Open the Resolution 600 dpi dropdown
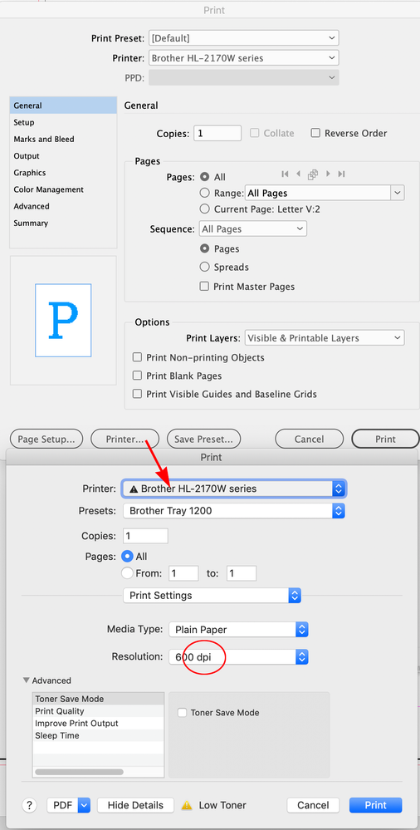This screenshot has height=830, width=420. tap(238, 657)
